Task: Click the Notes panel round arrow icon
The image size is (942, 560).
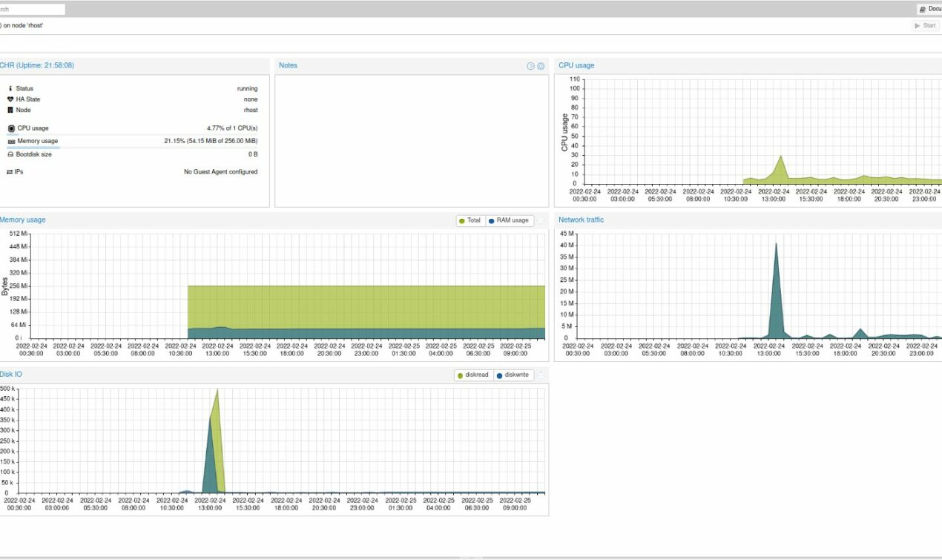Action: click(x=530, y=66)
